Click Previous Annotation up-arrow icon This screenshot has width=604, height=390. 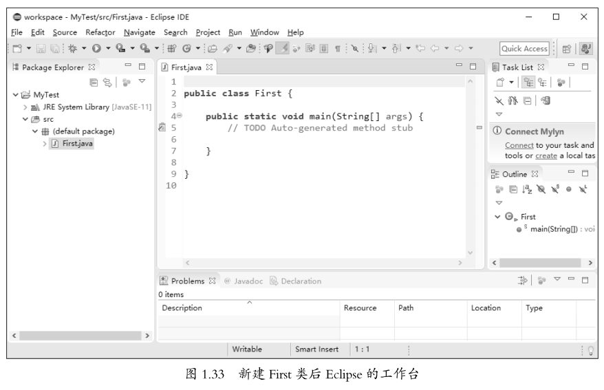coord(396,49)
